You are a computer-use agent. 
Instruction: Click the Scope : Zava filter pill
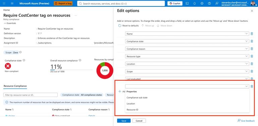11,52
